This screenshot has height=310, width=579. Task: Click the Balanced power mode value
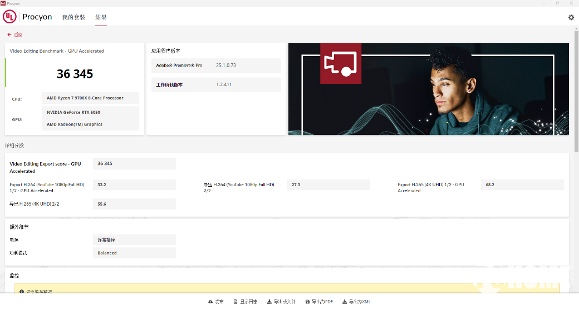pos(134,253)
